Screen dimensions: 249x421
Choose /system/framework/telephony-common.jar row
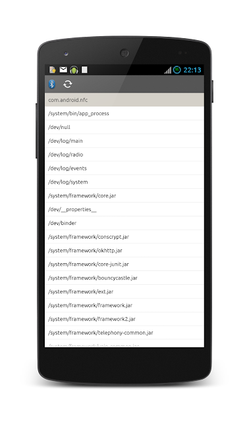[x=124, y=333]
